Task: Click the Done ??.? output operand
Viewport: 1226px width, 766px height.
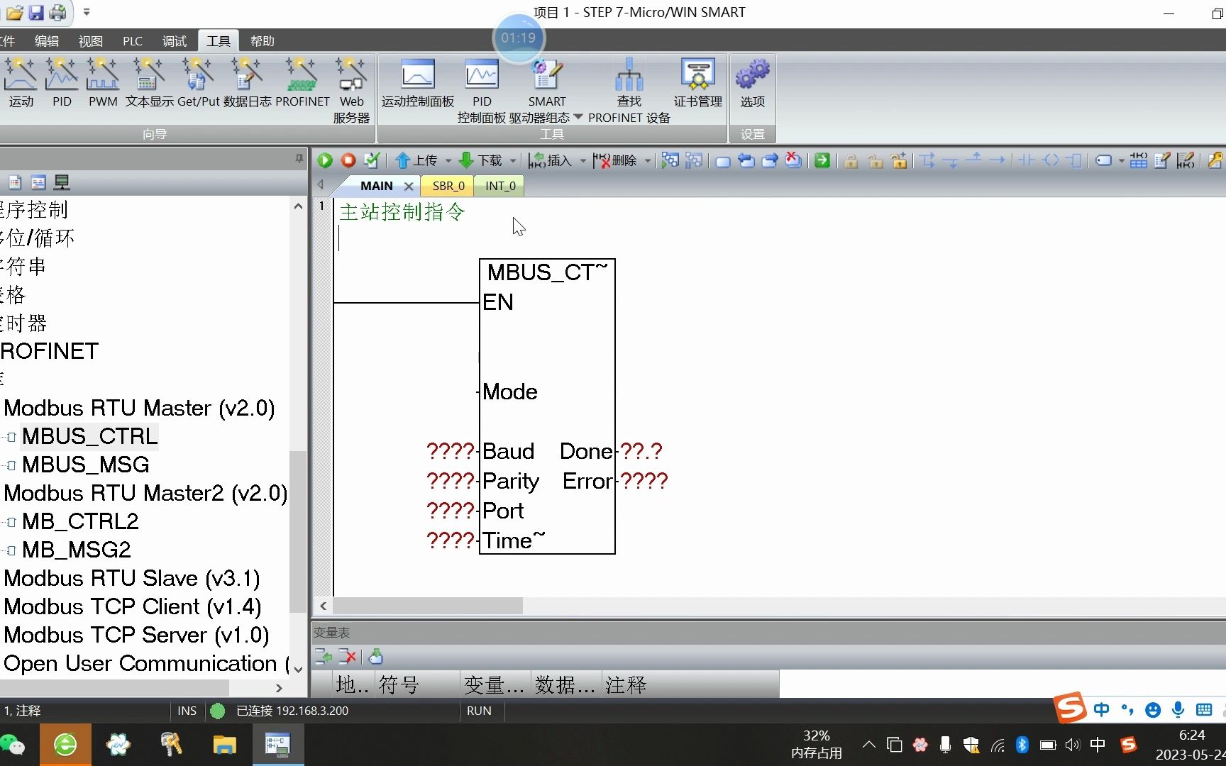Action: click(641, 451)
